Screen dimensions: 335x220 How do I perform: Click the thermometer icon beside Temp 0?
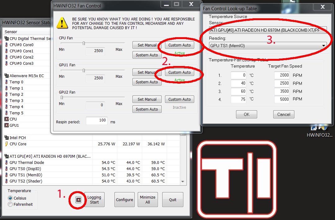[x=7, y=82]
